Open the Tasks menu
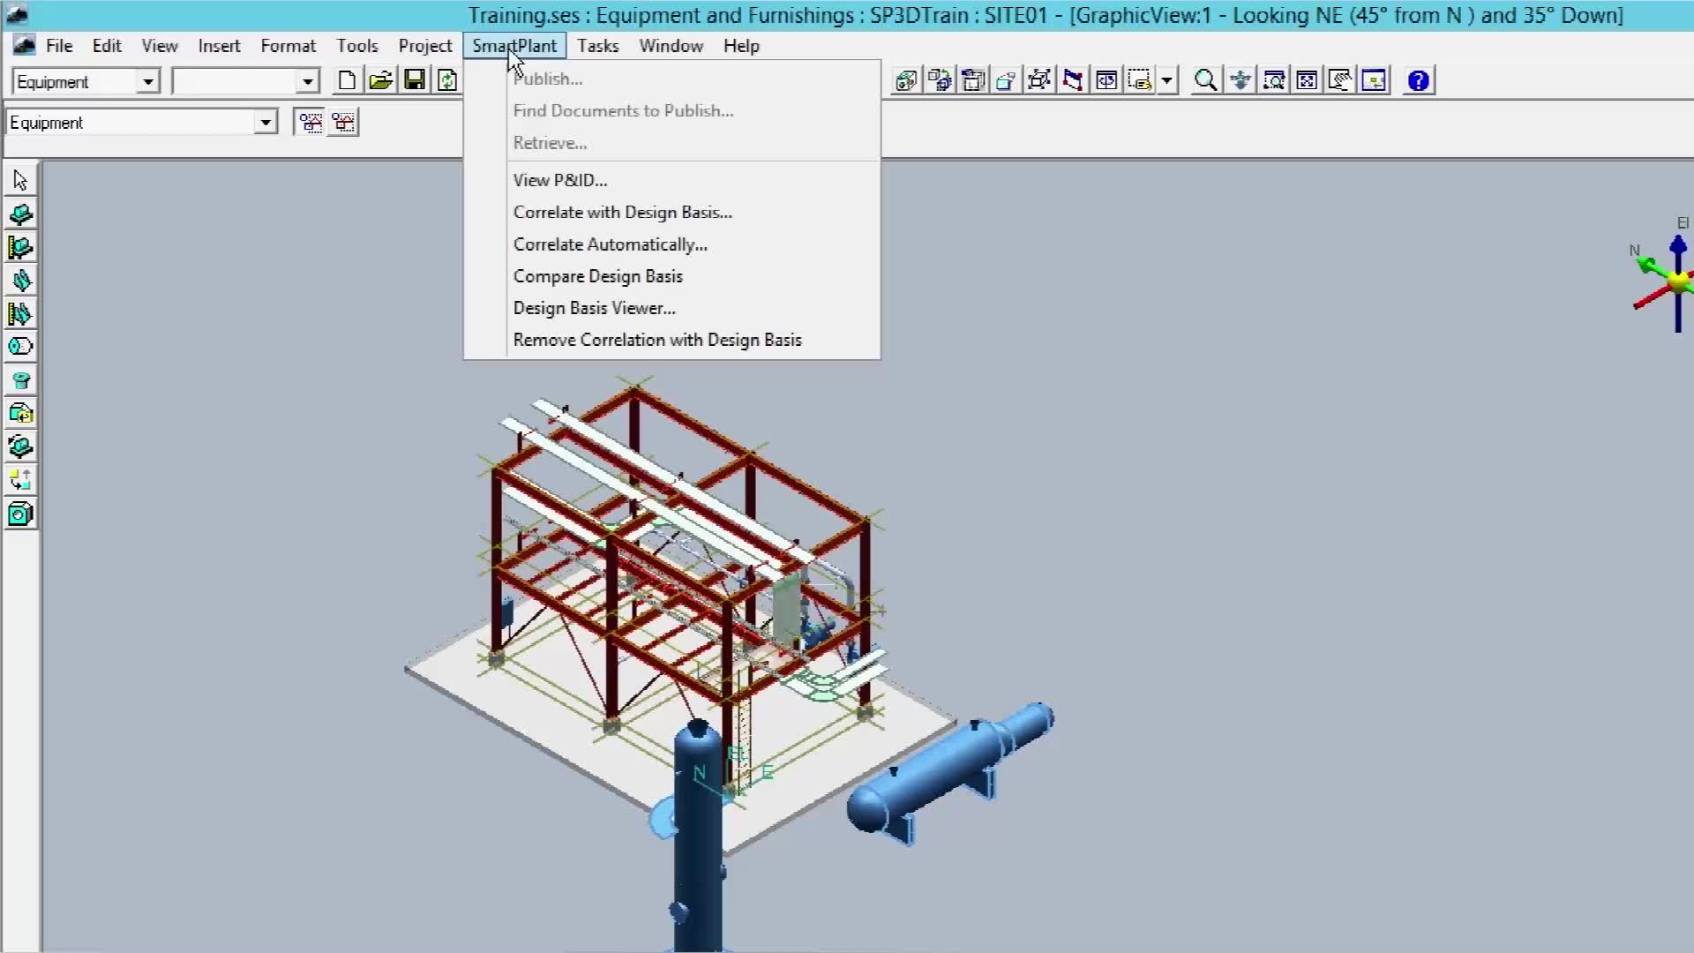Viewport: 1694px width, 953px height. point(597,46)
